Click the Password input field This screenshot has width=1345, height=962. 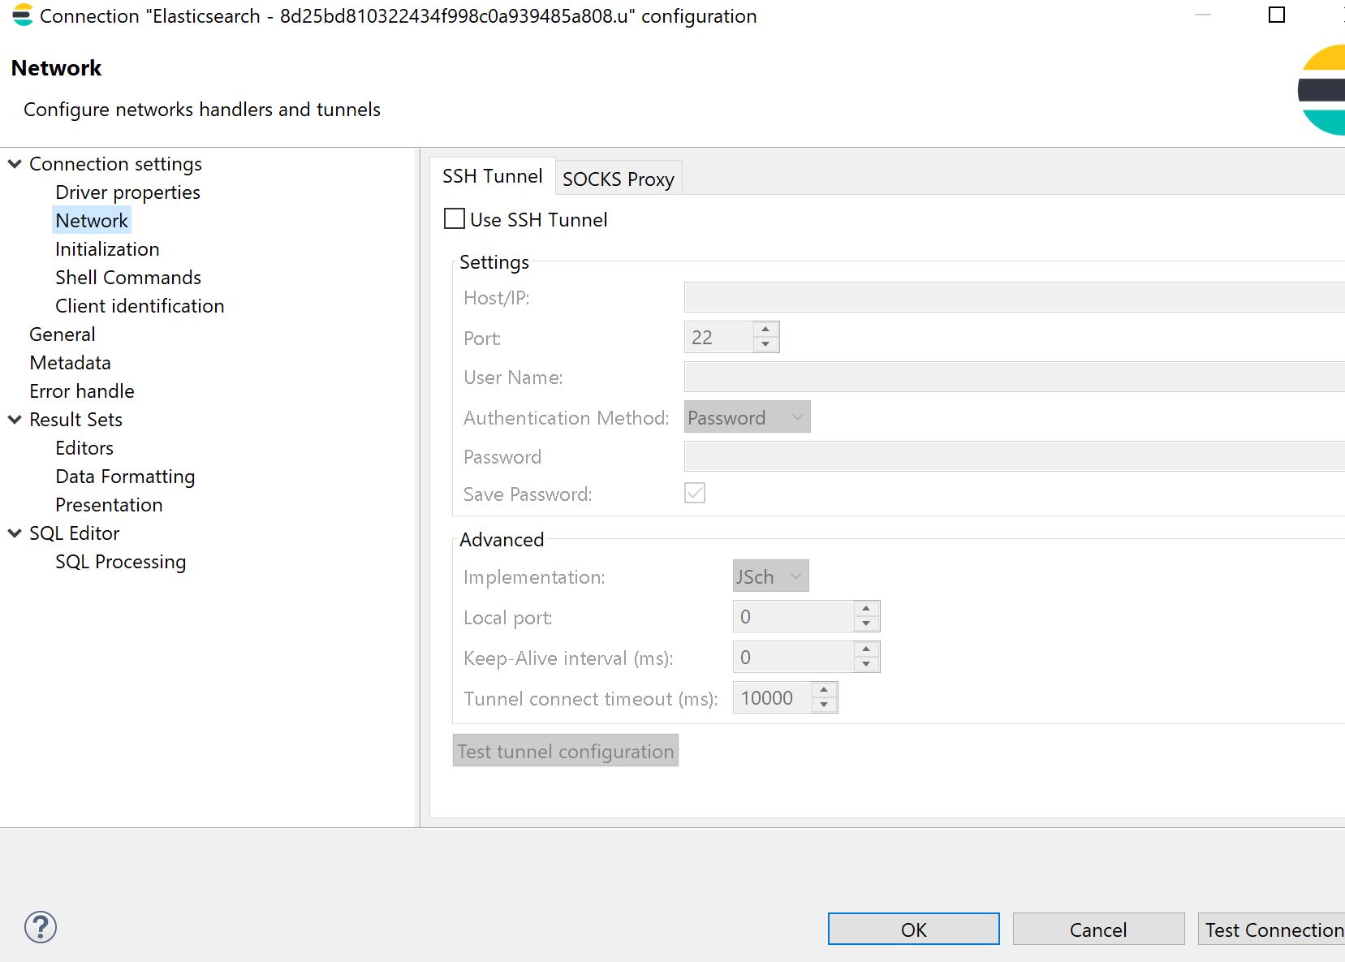1015,456
